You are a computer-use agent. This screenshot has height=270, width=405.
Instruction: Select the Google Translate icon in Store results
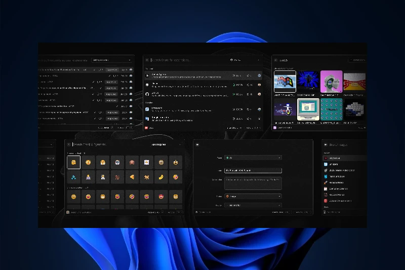click(x=147, y=119)
